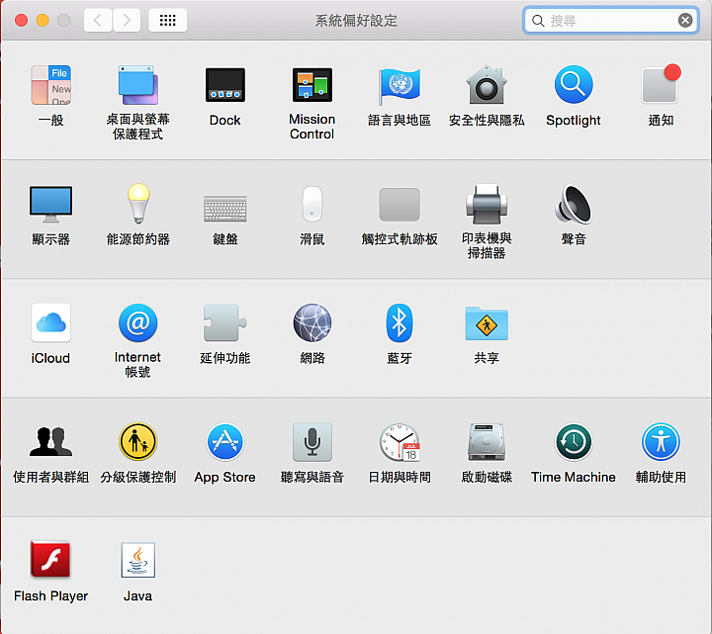
Task: Minimize the System Preferences window
Action: coord(43,20)
